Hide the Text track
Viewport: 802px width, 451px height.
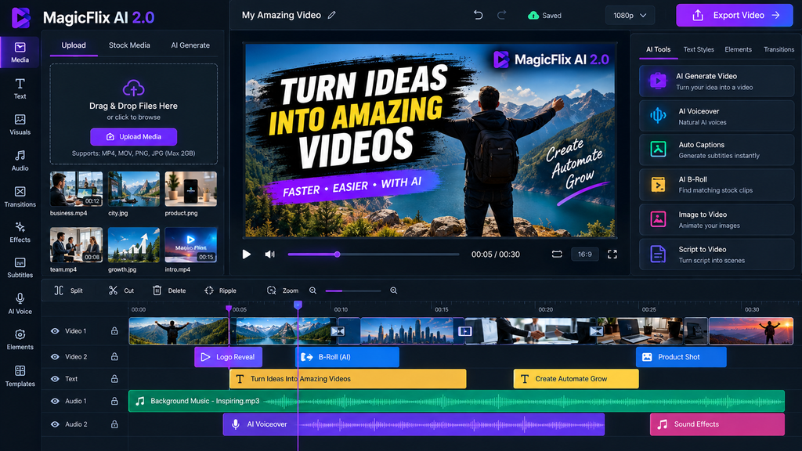point(55,379)
